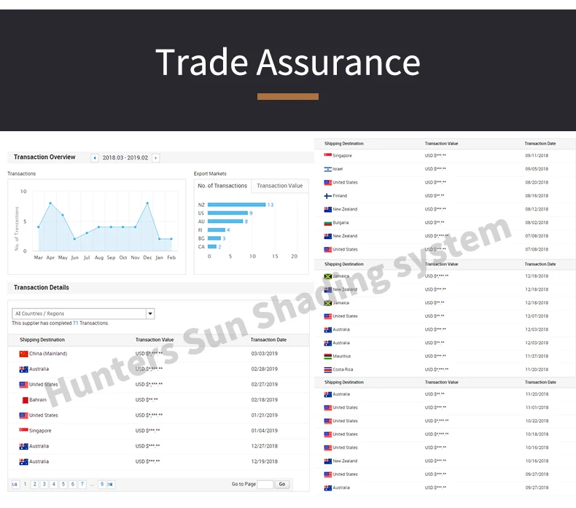The width and height of the screenshot is (576, 508).
Task: Go to page 3 of transactions
Action: pos(44,484)
